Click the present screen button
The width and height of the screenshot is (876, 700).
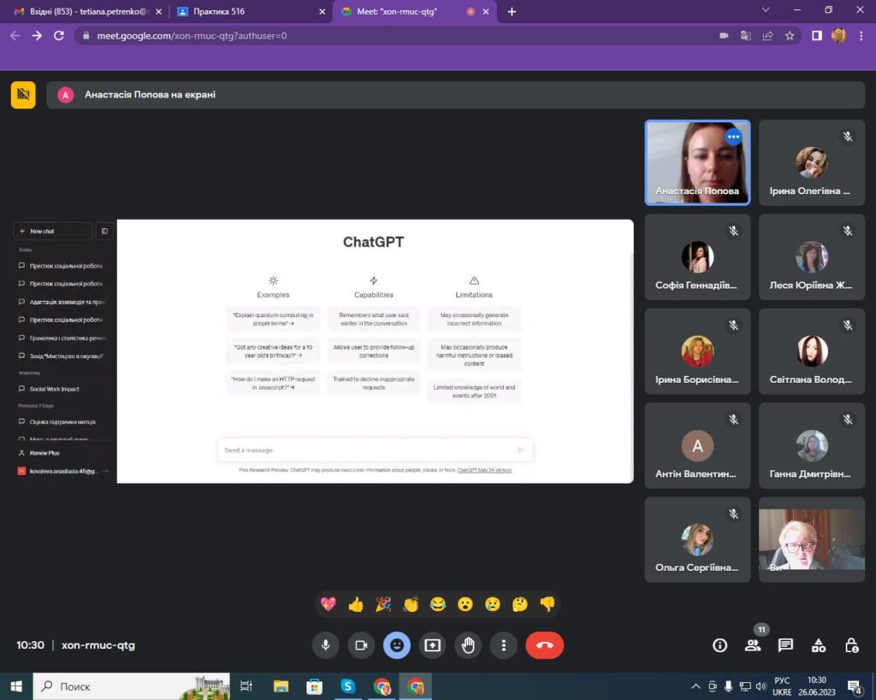tap(432, 645)
